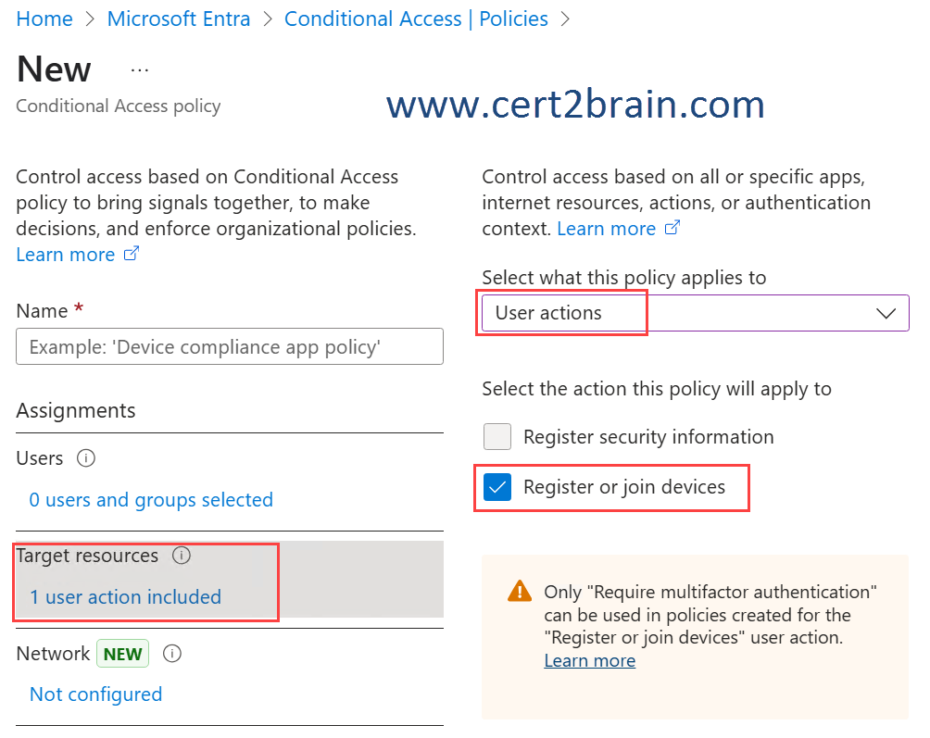Viewport: 930px width, 738px height.
Task: Open 1 user action included link
Action: [x=125, y=597]
